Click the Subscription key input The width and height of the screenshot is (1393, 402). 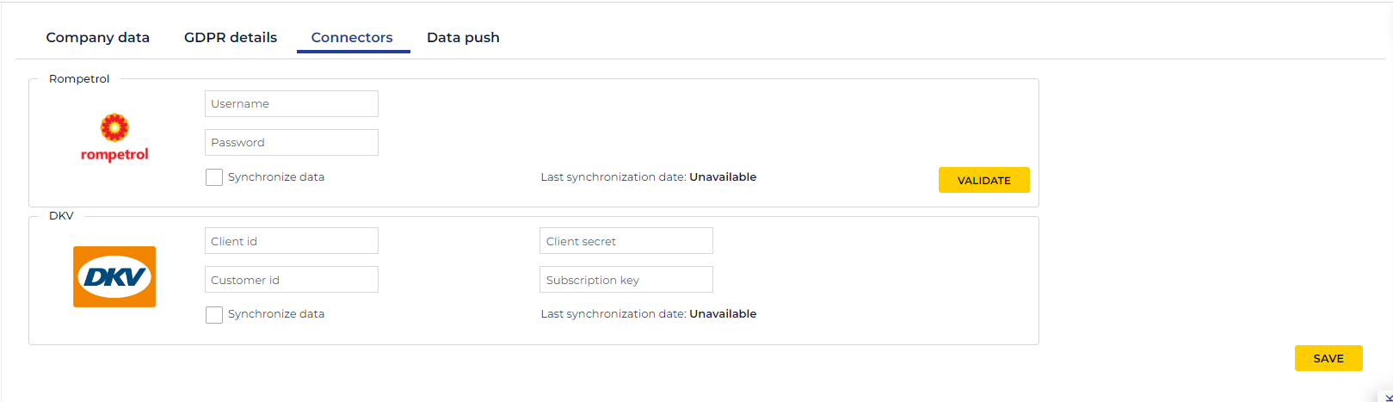point(626,280)
